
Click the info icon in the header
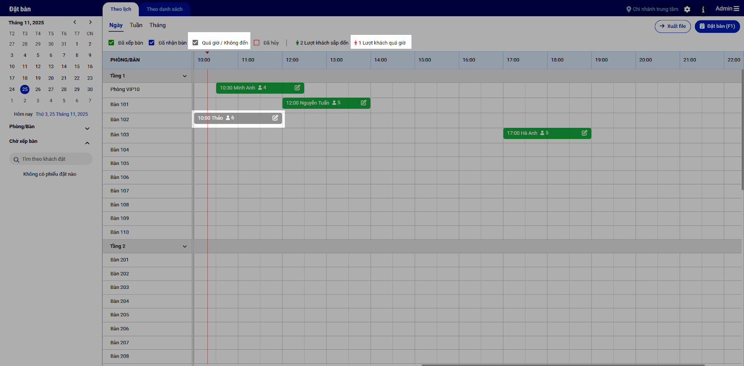[x=703, y=9]
